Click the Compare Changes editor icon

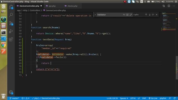coord(164,6)
